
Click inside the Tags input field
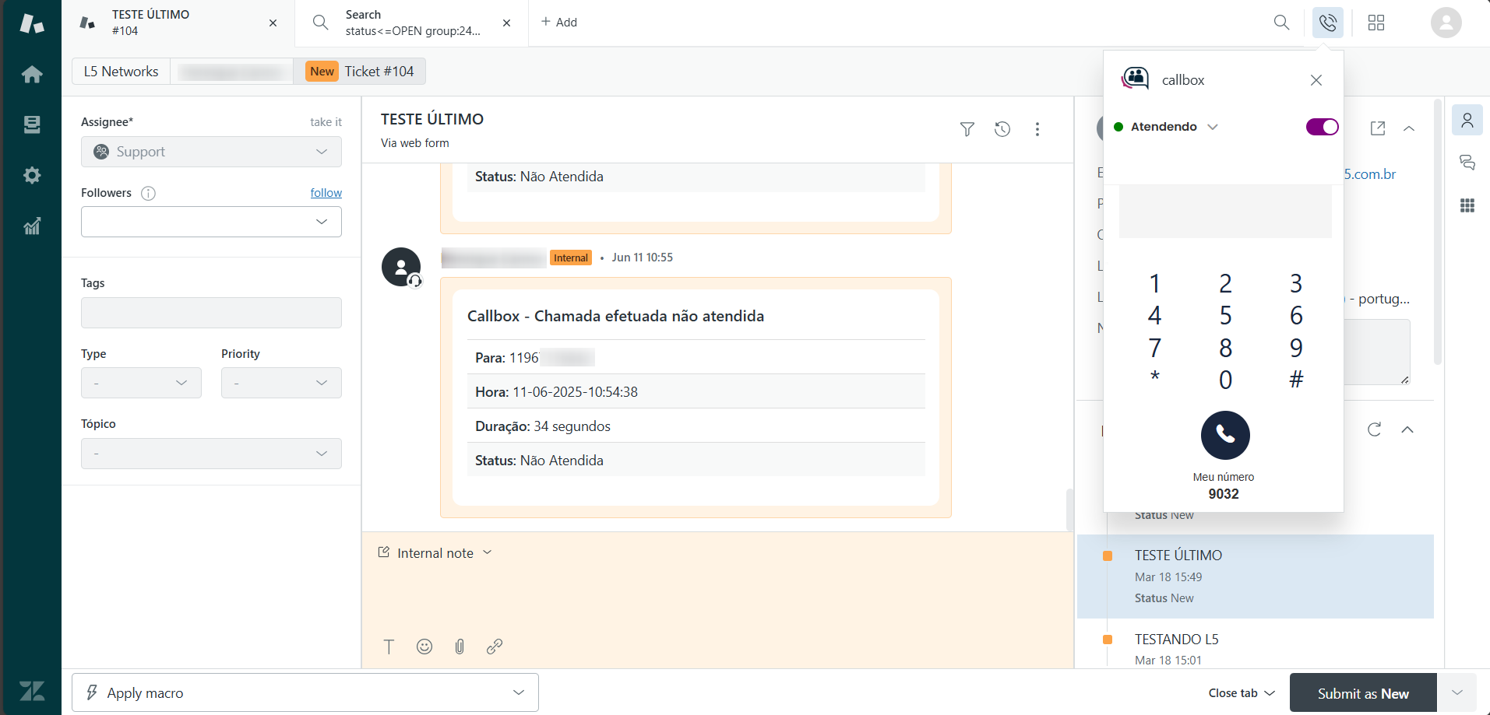coord(211,313)
